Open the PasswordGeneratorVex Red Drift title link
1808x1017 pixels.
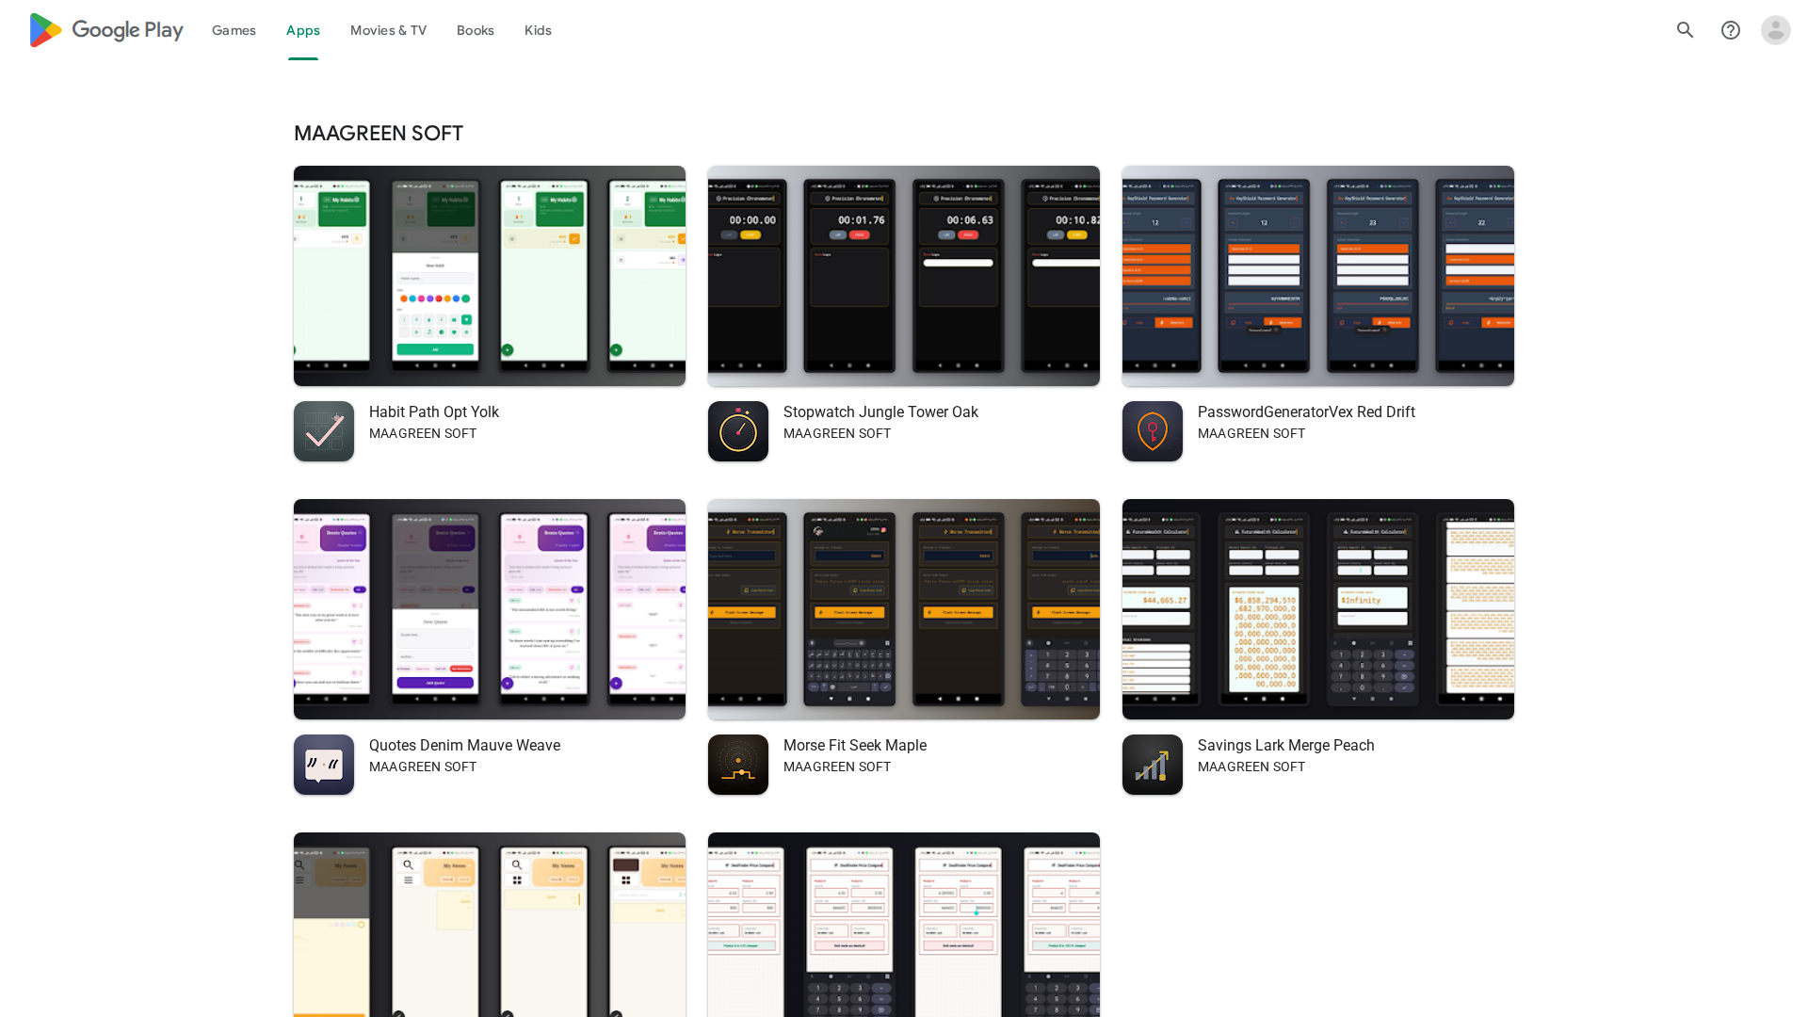tap(1306, 412)
